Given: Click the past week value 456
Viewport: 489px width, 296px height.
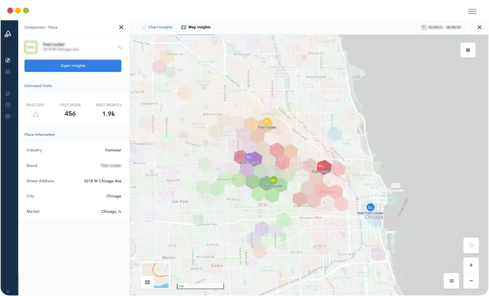Looking at the screenshot, I should [70, 114].
